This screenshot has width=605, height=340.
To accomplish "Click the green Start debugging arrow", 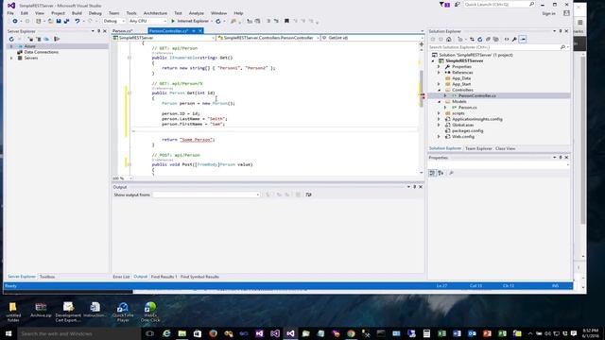I will [x=173, y=21].
